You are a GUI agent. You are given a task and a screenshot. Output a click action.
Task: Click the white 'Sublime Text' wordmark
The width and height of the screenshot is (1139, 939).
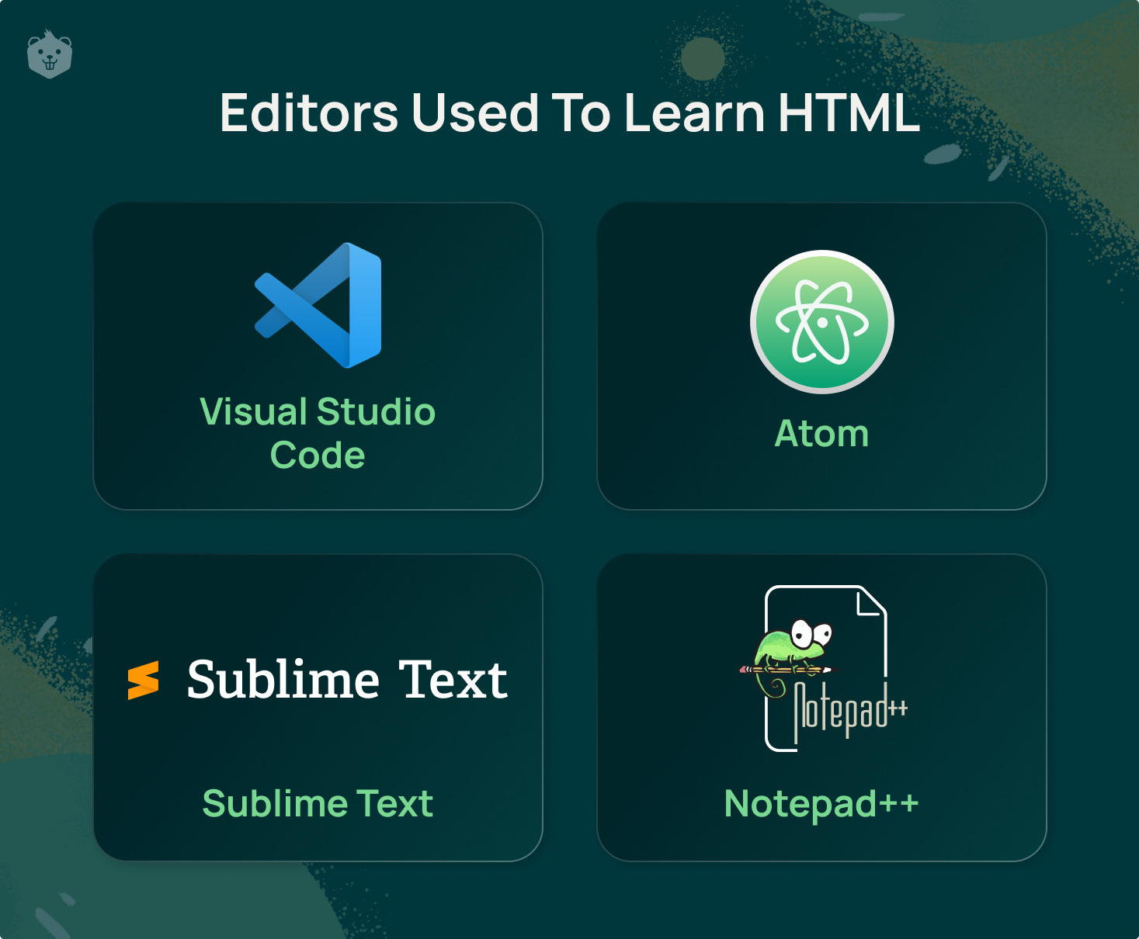pos(347,680)
